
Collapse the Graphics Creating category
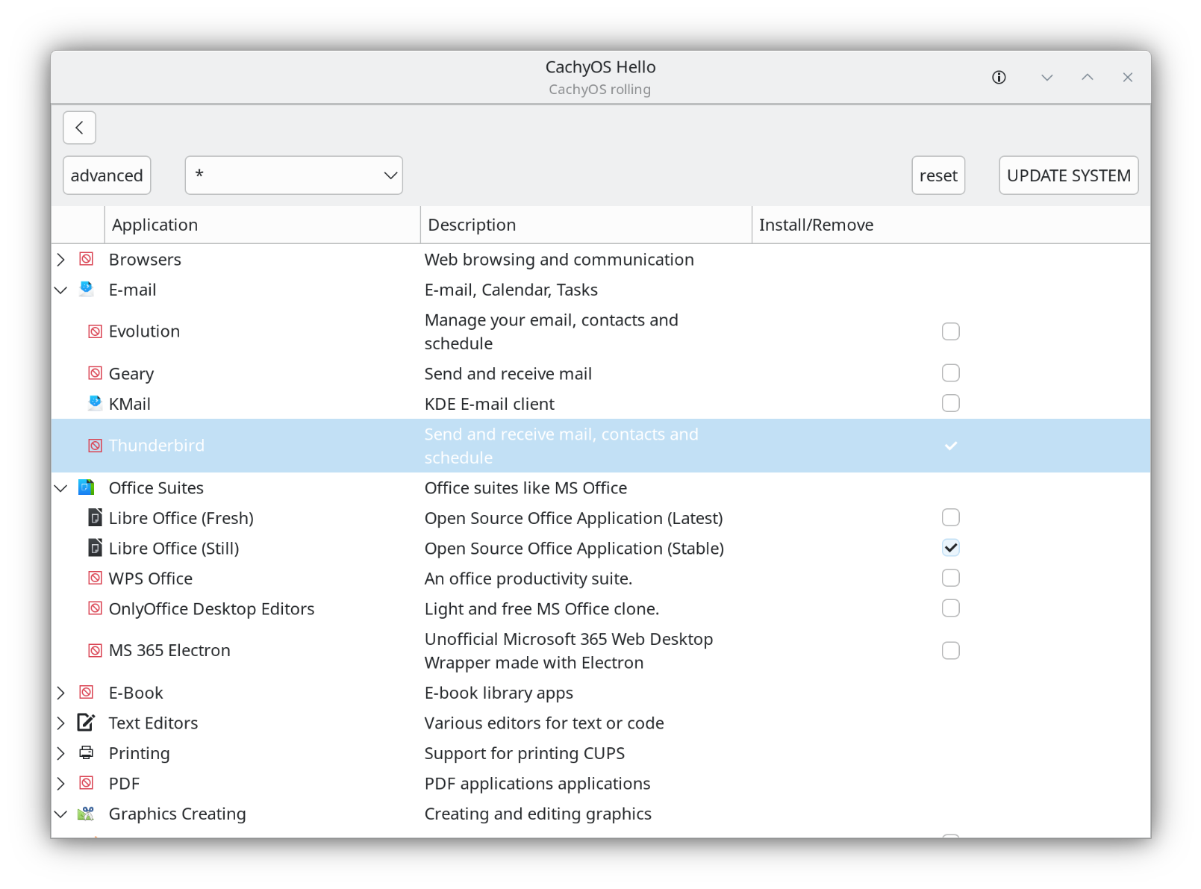61,814
